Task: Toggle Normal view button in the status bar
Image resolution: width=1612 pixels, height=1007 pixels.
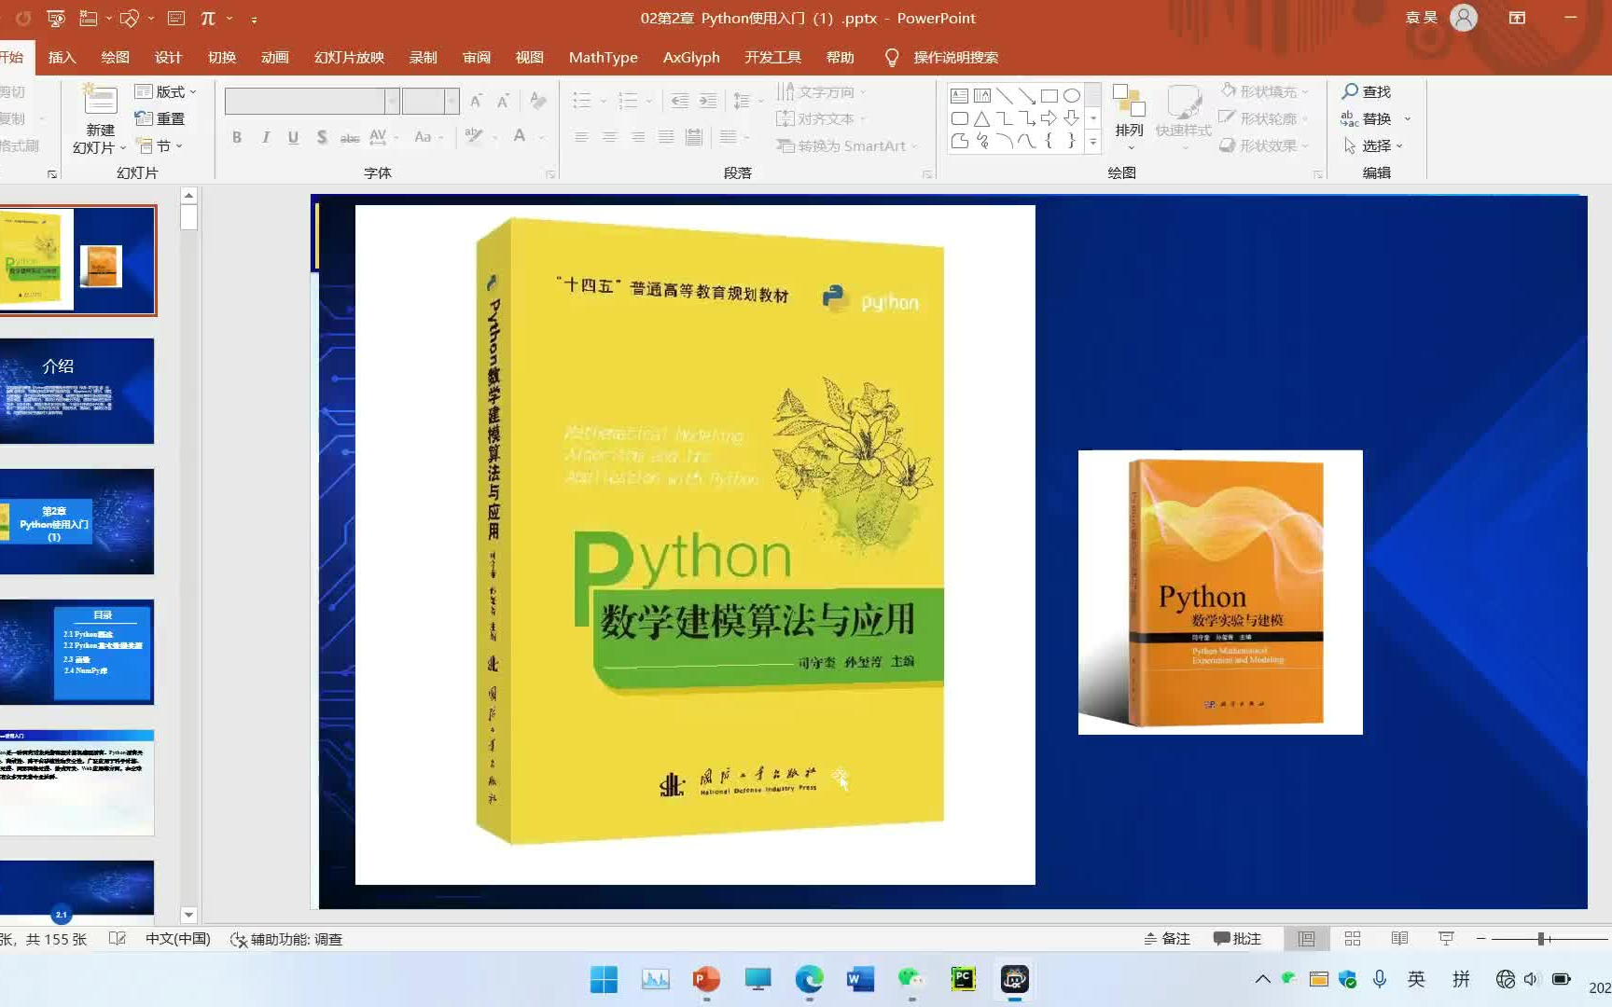Action: click(x=1307, y=939)
